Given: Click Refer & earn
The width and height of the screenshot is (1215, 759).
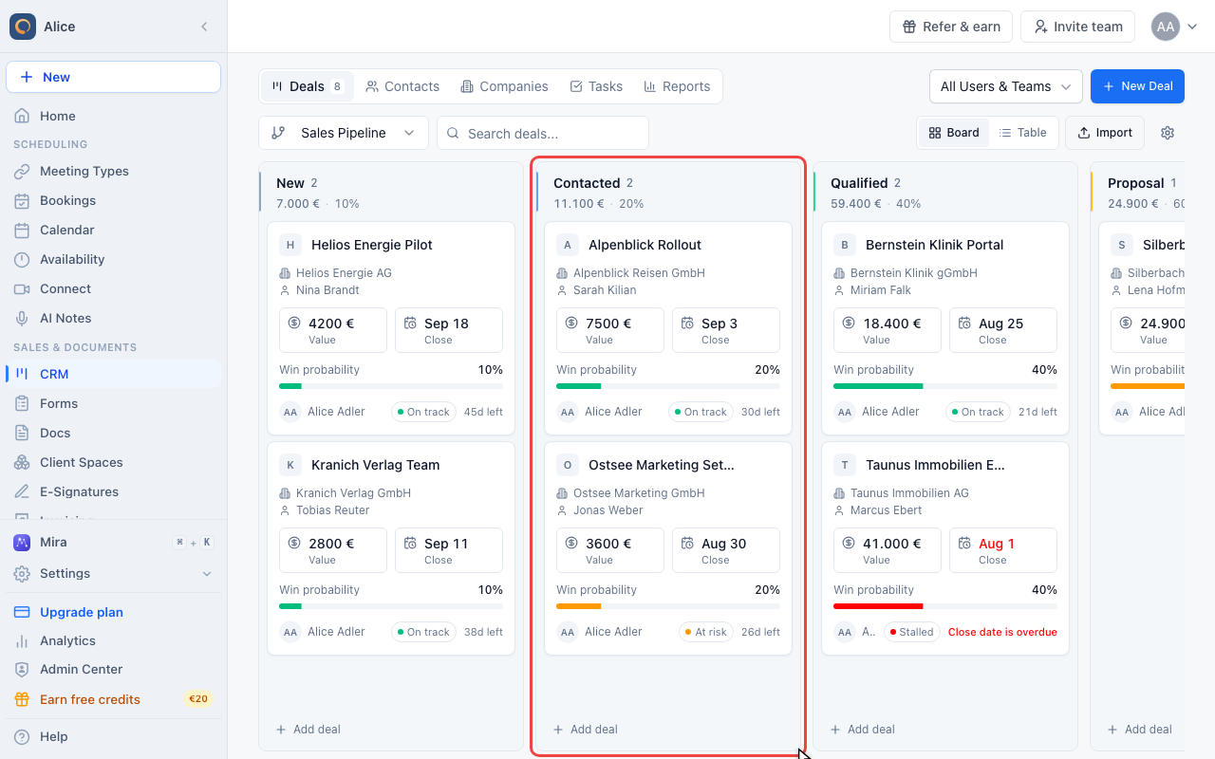Looking at the screenshot, I should tap(951, 27).
